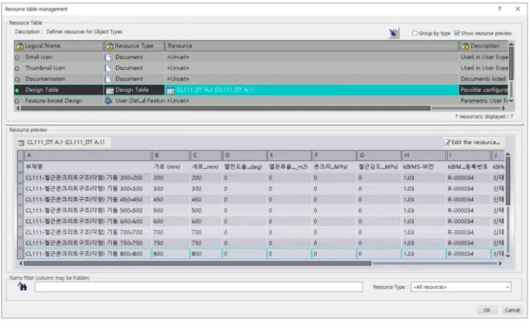Click the document icon in Small Icon row

(x=108, y=57)
